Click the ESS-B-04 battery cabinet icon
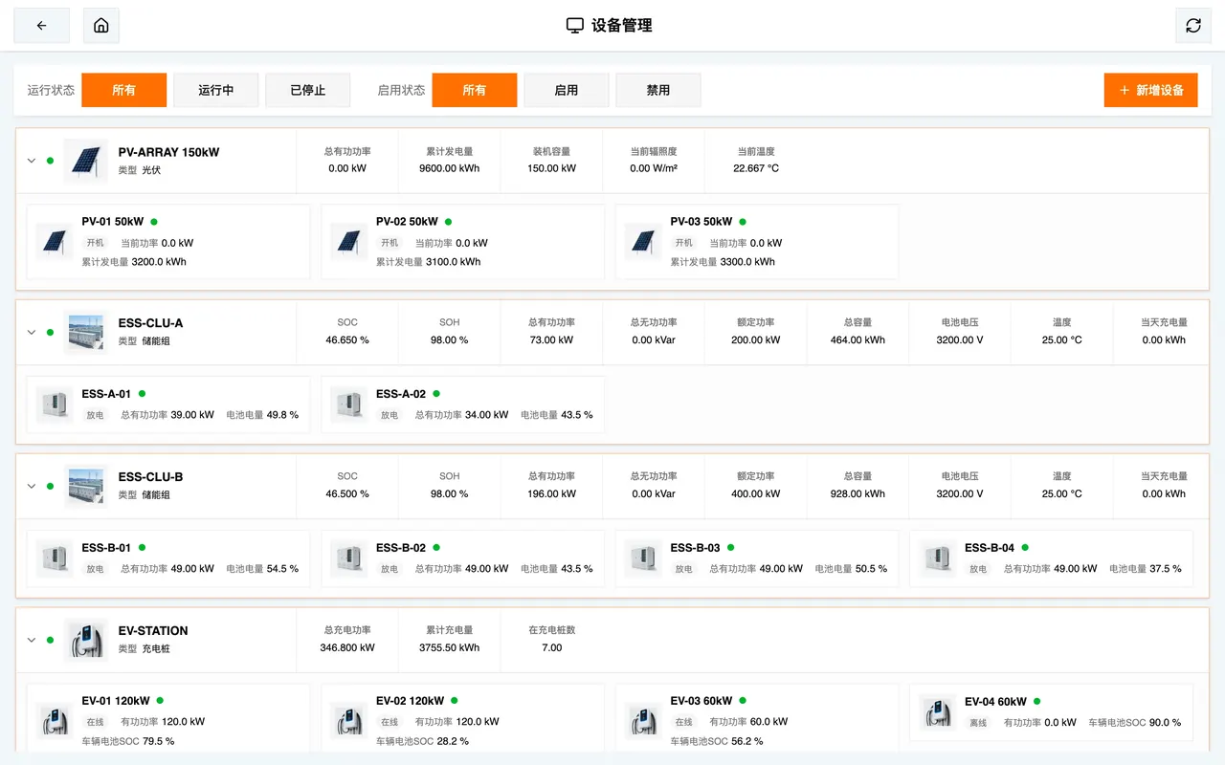This screenshot has width=1225, height=765. coord(938,558)
